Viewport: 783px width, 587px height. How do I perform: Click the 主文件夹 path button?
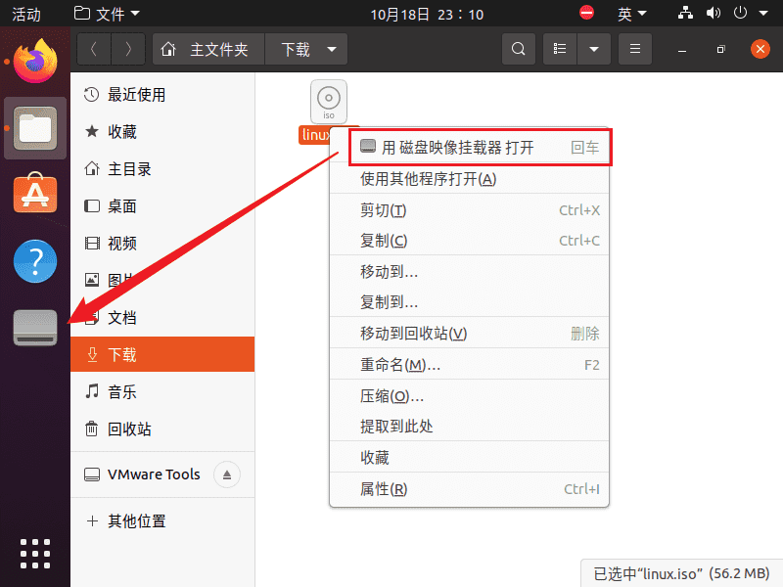tap(208, 49)
